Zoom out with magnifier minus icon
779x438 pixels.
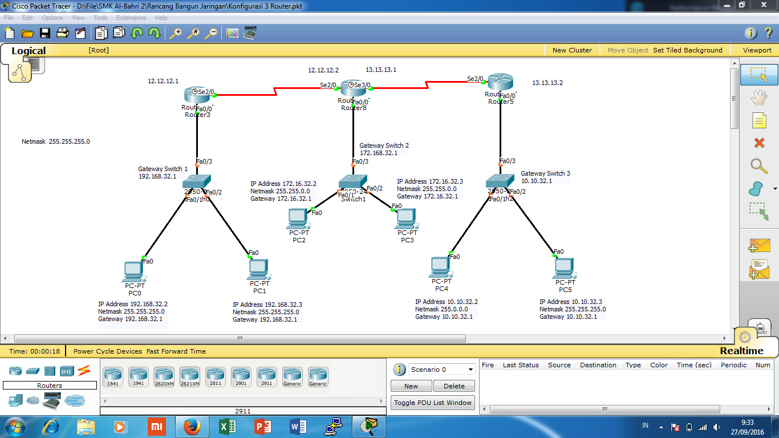[x=211, y=33]
